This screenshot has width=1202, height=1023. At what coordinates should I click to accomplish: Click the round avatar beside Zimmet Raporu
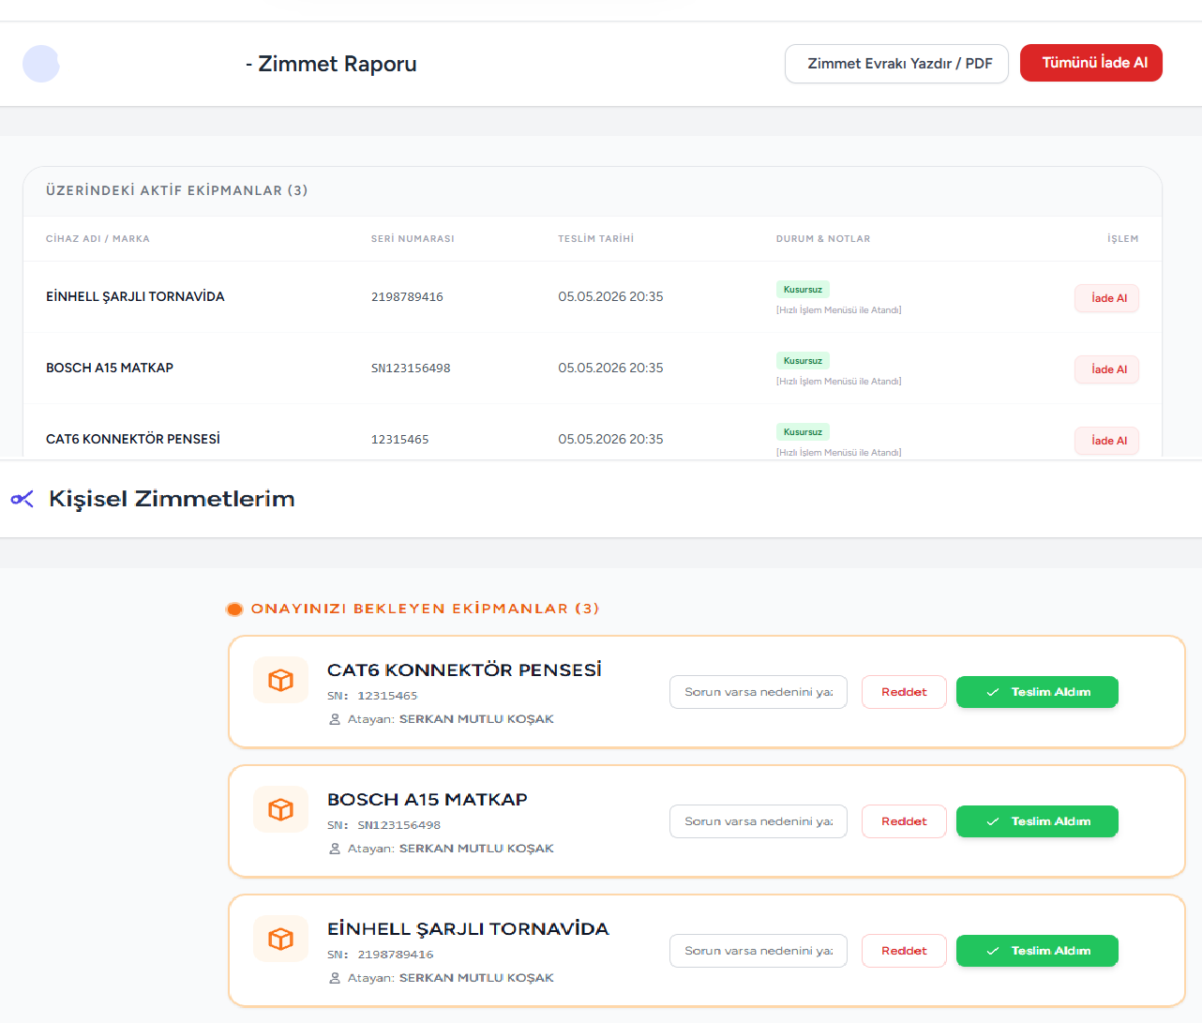41,64
